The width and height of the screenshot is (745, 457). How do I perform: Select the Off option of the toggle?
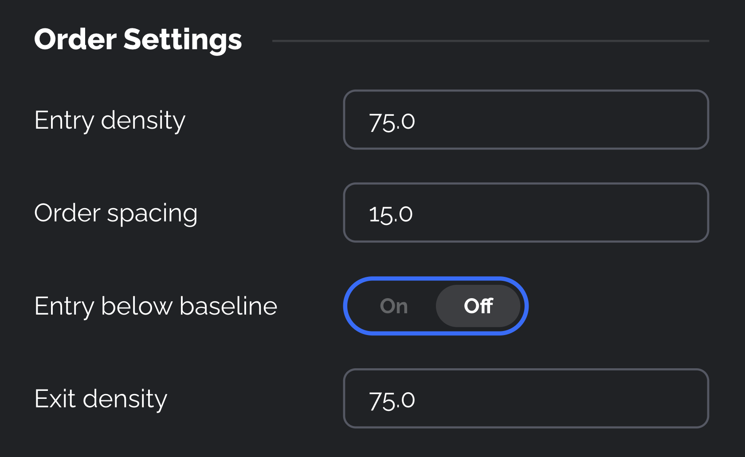tap(478, 306)
